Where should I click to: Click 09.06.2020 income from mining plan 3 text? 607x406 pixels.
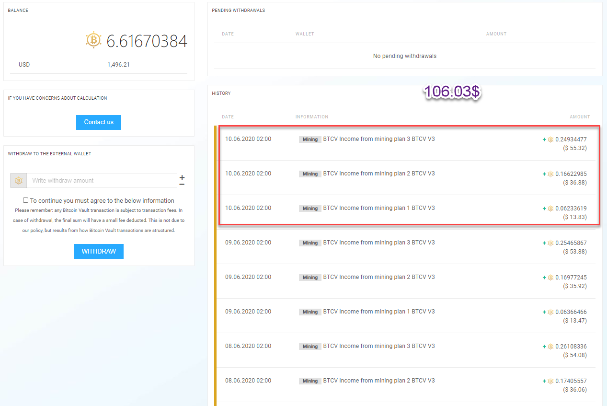(379, 243)
